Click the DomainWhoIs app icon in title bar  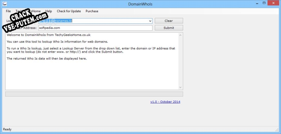tap(4, 4)
